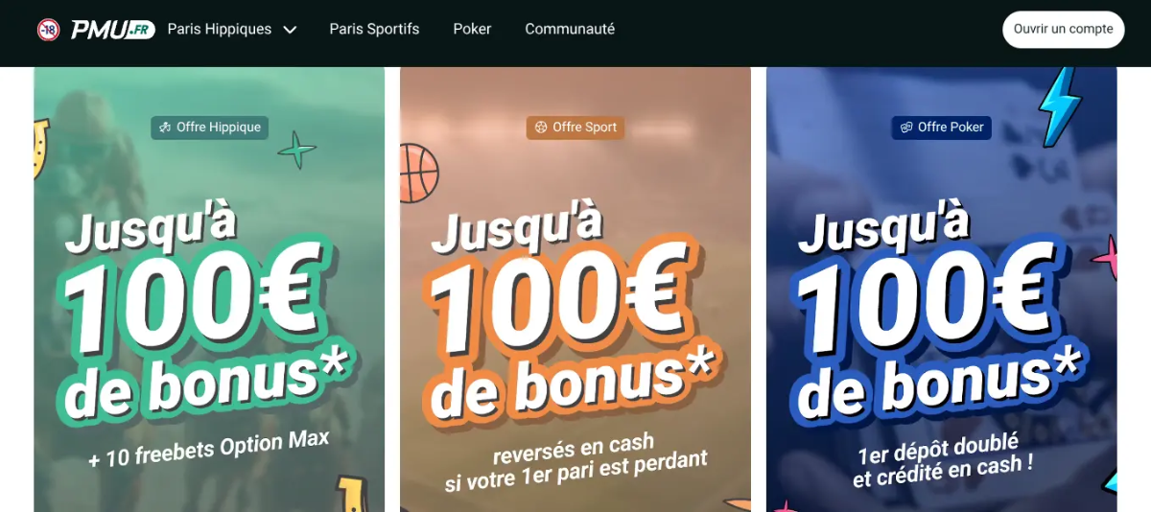Open the green 100€ hippique bonus card
1151x512 pixels.
pos(209,289)
